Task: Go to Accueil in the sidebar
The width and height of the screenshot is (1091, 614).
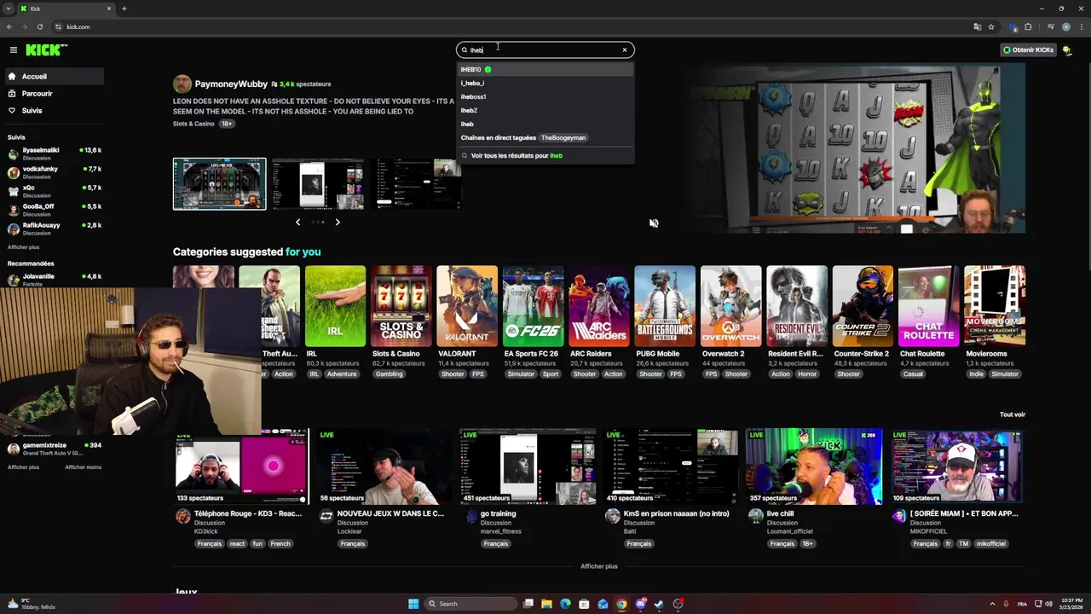Action: [53, 76]
